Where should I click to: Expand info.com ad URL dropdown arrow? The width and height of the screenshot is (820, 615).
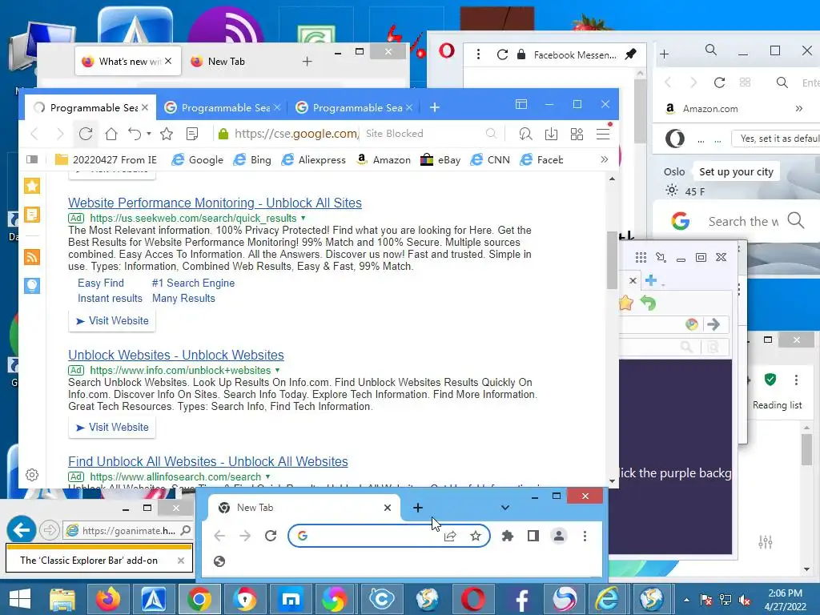coord(278,370)
